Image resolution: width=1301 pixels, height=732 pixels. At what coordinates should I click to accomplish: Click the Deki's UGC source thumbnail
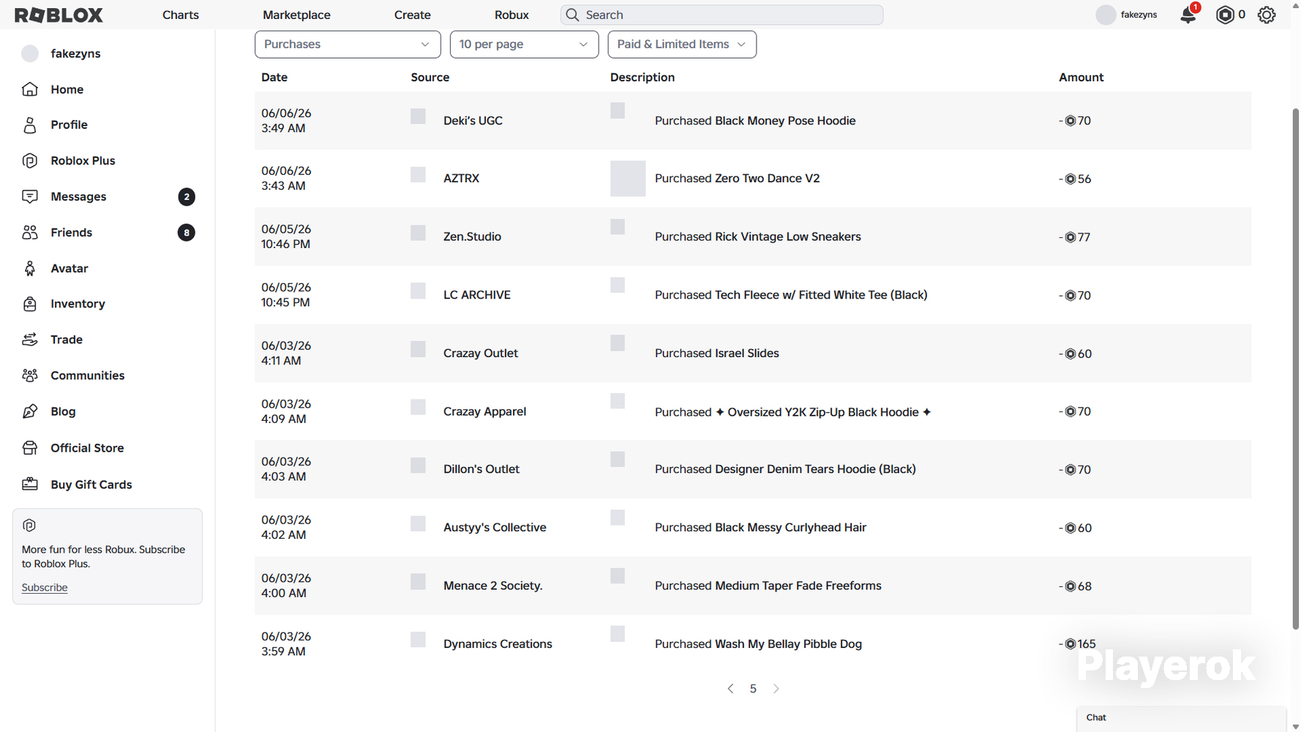point(418,116)
